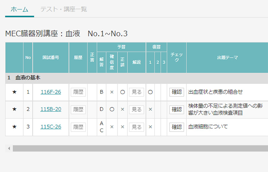Click answer A C in 115C-26 row

coord(101,127)
